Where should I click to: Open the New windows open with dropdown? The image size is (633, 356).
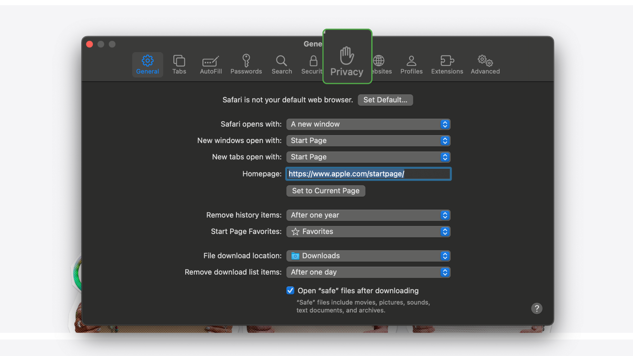(368, 141)
